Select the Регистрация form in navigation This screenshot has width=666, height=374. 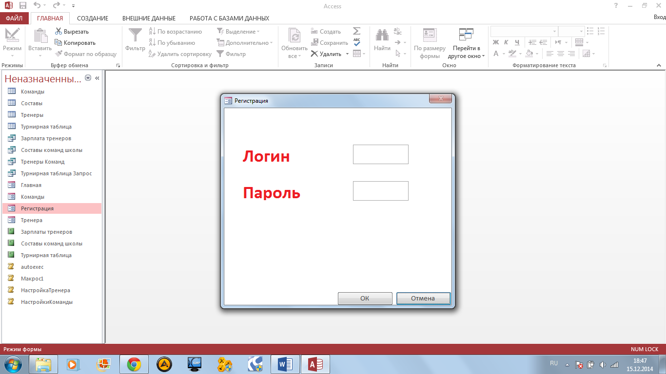[x=52, y=208]
